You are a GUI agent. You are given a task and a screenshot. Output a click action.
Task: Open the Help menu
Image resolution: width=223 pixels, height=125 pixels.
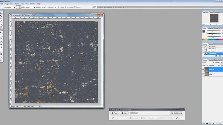pos(39,4)
